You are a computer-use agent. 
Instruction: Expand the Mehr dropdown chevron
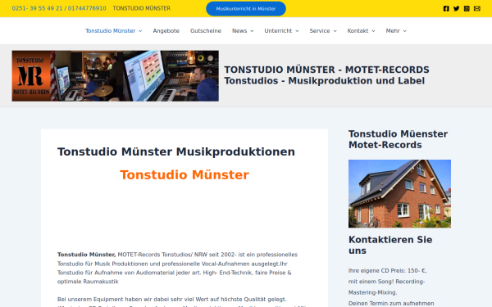tap(404, 31)
